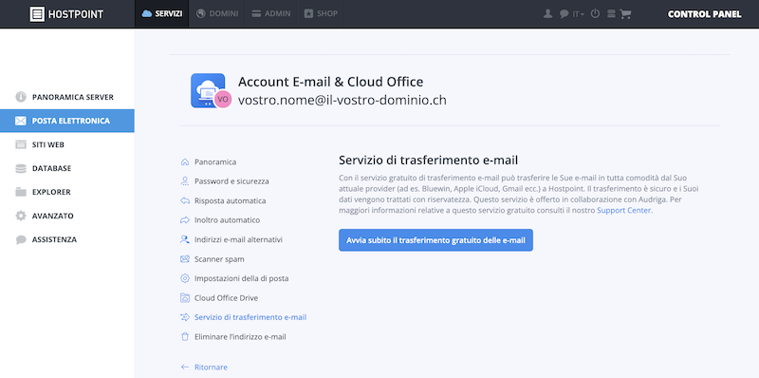Open the user account icon

coord(548,14)
